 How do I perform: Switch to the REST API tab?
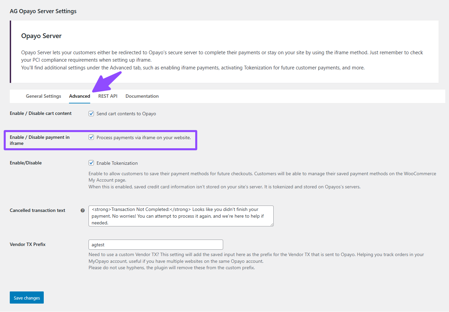pos(108,96)
